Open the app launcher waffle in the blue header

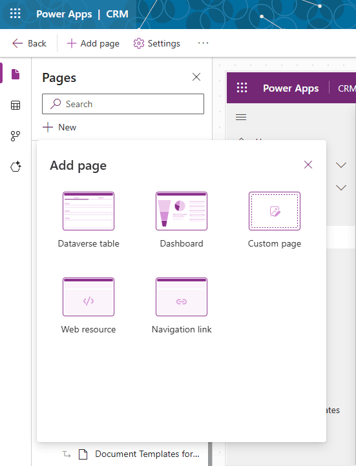(x=15, y=14)
